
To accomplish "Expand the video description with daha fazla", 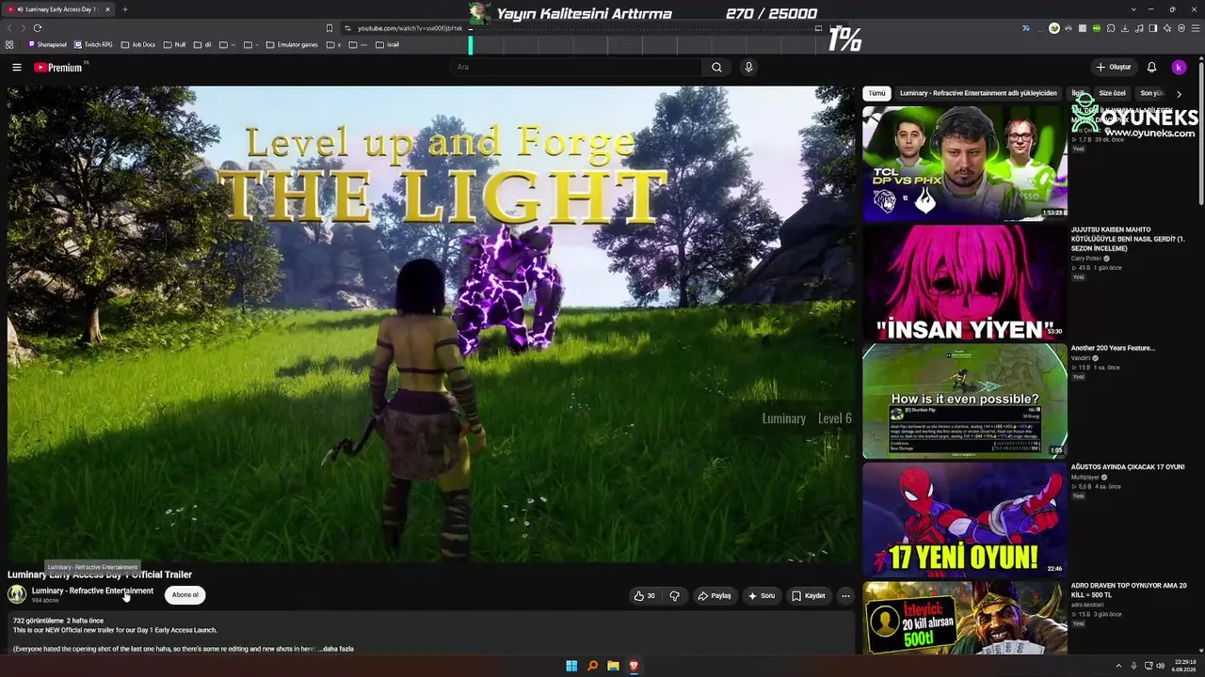I will pos(338,649).
